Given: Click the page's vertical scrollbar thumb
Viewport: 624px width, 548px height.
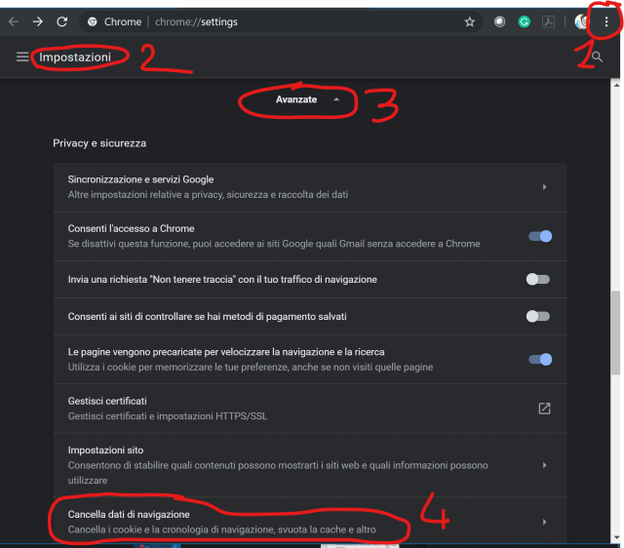Looking at the screenshot, I should tap(615, 332).
